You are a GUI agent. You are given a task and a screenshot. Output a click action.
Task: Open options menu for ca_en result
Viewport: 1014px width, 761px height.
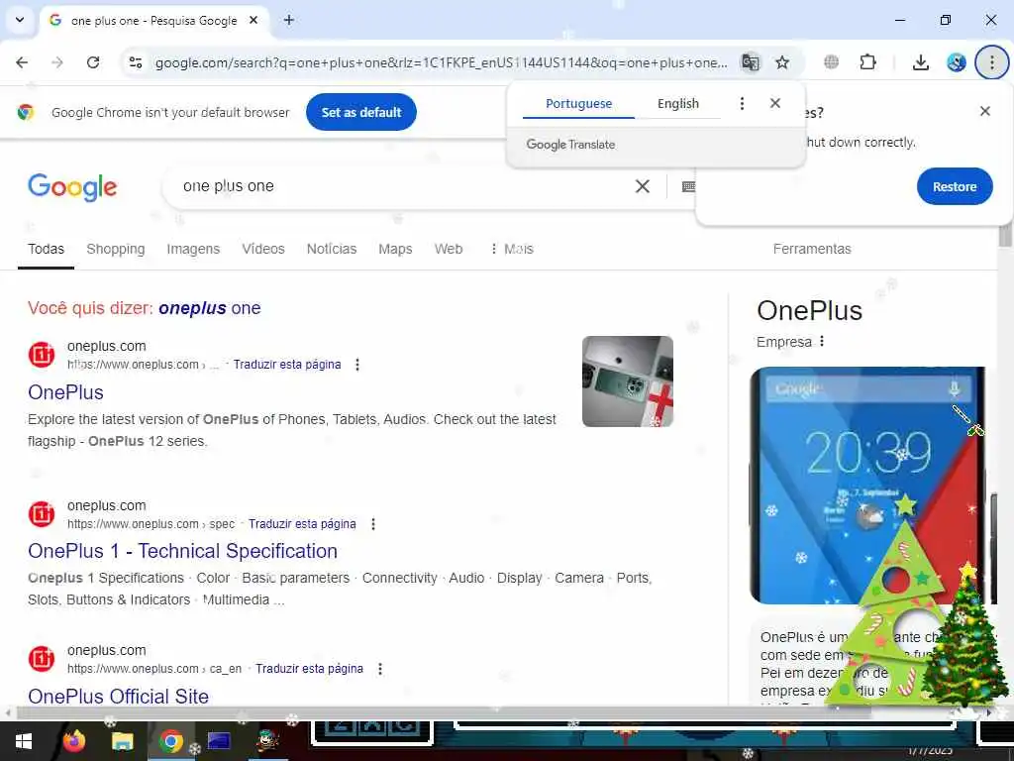tap(380, 669)
